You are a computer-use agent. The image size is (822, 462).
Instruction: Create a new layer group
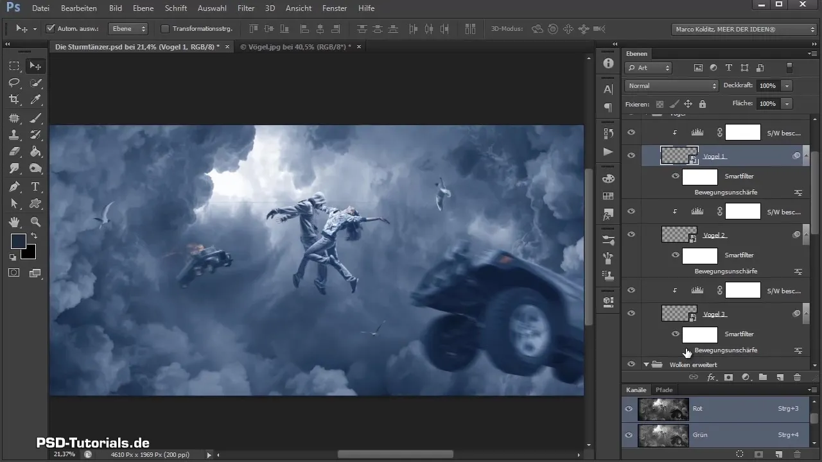763,377
